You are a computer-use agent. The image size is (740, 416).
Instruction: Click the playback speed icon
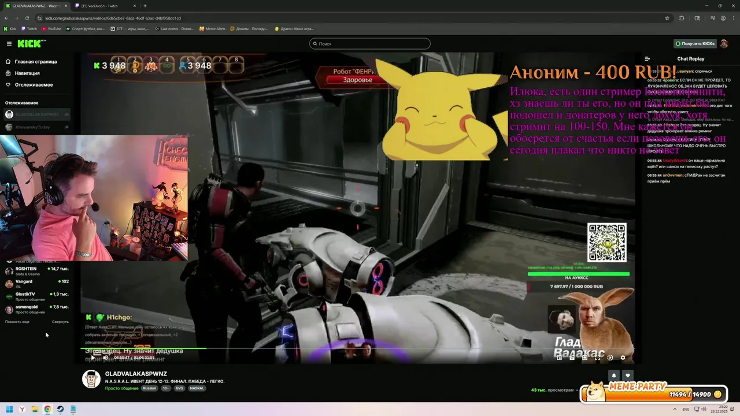[610, 358]
